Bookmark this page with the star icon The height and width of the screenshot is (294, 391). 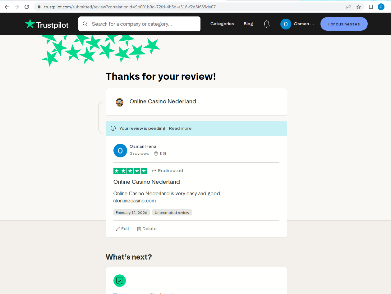pos(359,7)
